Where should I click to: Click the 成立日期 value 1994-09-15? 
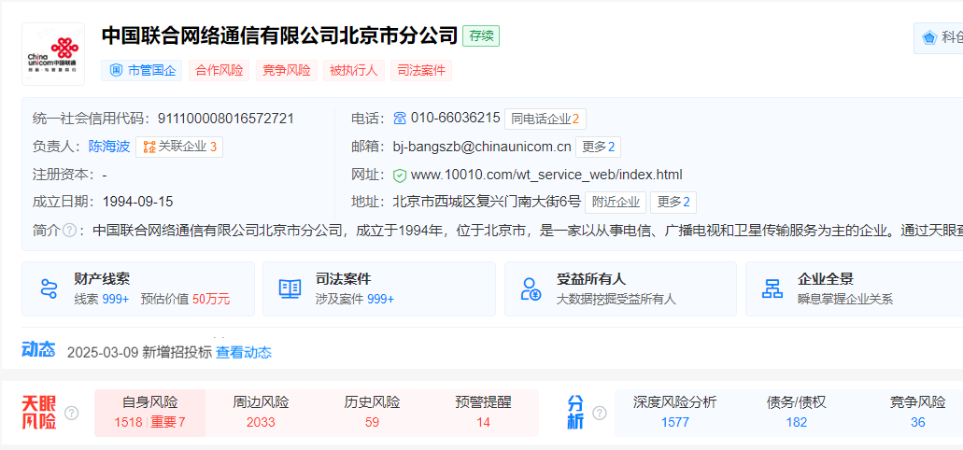click(137, 202)
